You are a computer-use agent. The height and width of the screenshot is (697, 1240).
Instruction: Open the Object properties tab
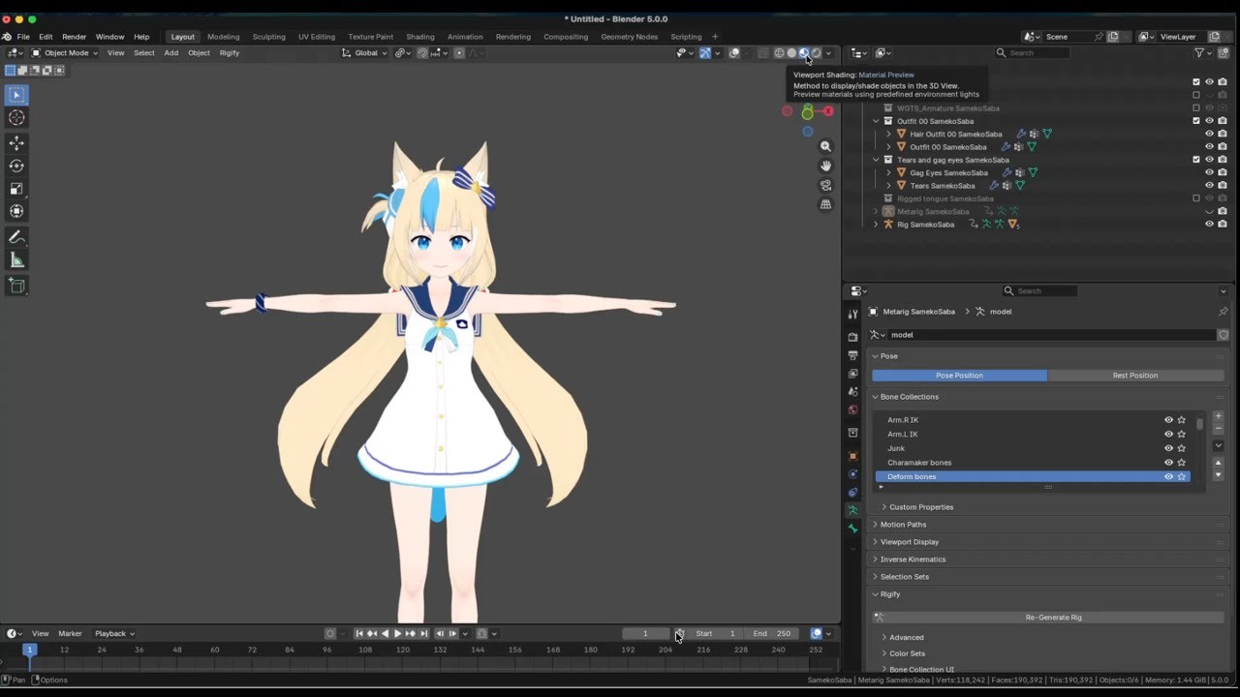(852, 456)
